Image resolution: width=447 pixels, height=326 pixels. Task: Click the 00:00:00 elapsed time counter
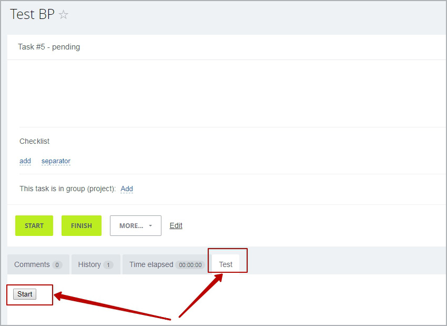point(190,265)
